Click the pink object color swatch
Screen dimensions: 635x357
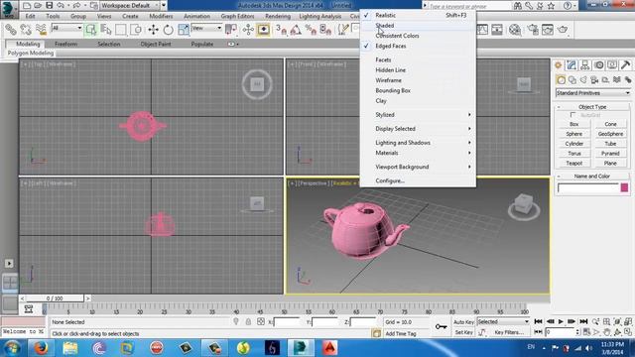pos(624,187)
